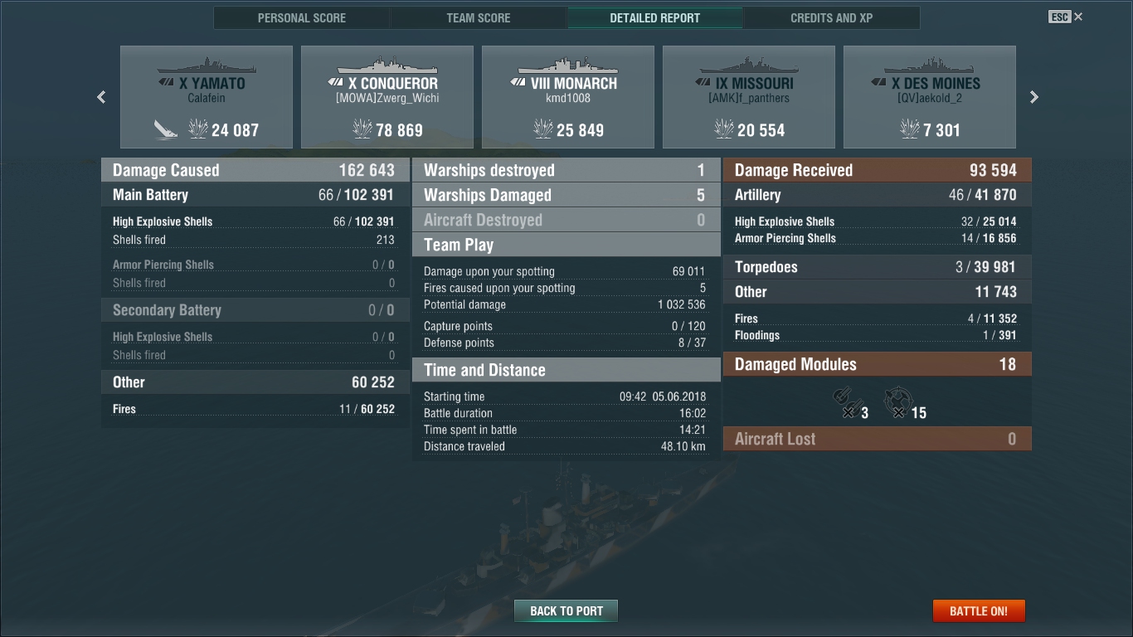Open the Personal Score tab

pos(302,17)
